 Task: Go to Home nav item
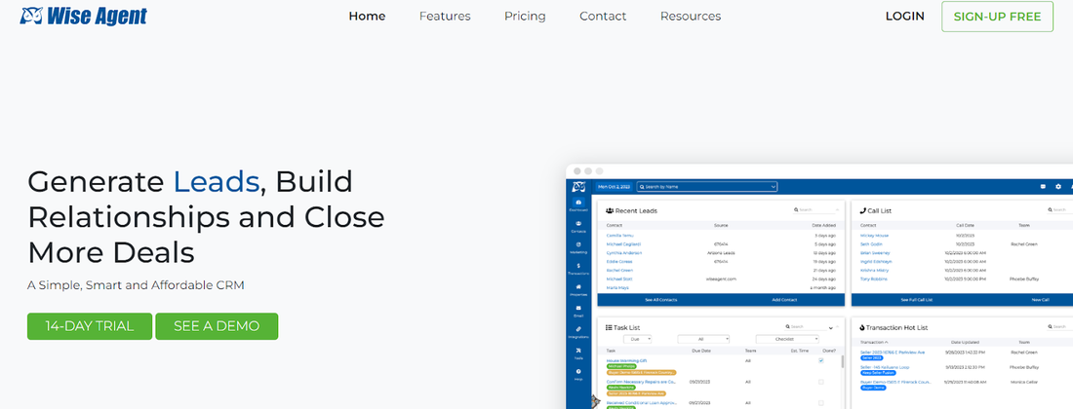[367, 16]
